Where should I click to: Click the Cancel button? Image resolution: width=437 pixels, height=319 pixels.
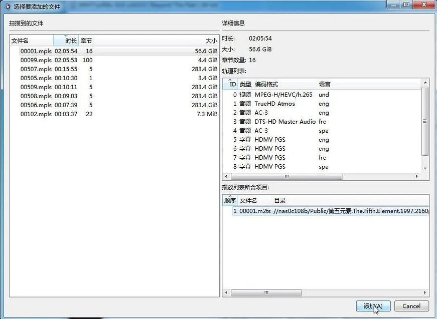(x=411, y=306)
